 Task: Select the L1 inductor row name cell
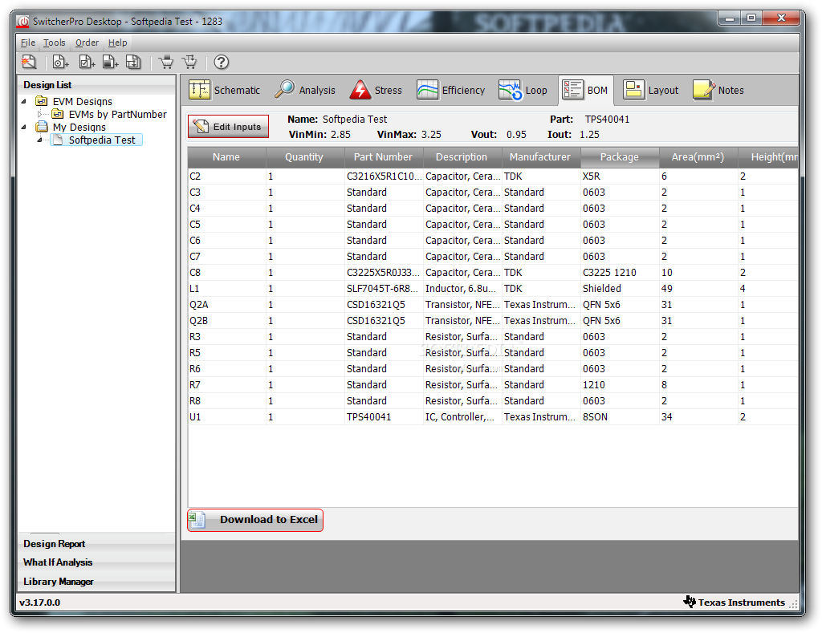coord(227,288)
